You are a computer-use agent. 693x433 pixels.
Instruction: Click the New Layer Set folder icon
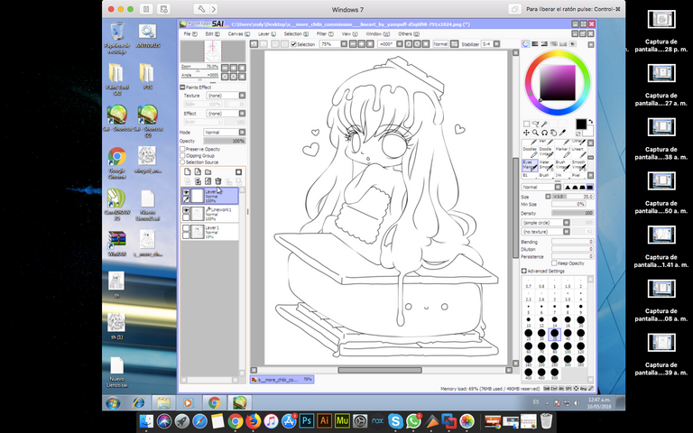click(208, 172)
